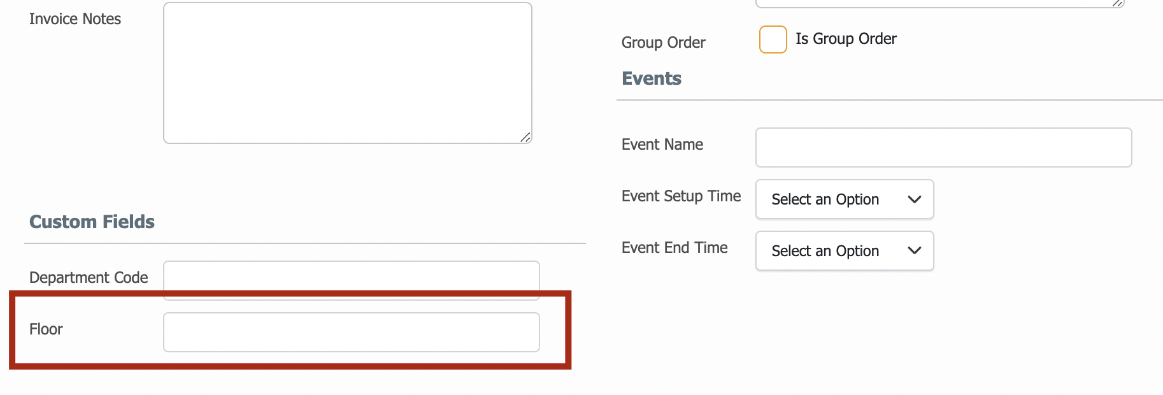1163x395 pixels.
Task: Focus the Event Name text field
Action: (x=943, y=148)
